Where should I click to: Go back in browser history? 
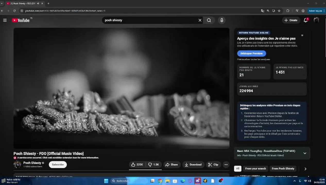tap(2, 11)
